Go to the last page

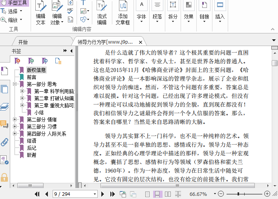[112, 194]
